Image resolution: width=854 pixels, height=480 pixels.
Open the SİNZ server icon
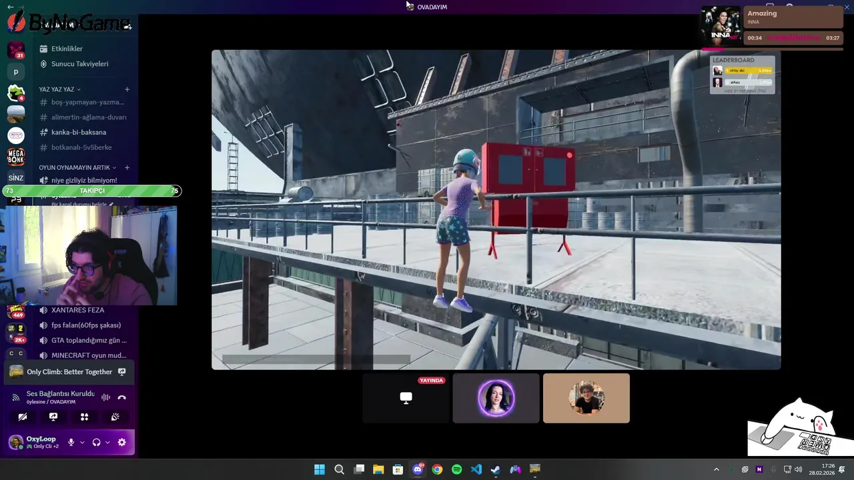point(16,178)
